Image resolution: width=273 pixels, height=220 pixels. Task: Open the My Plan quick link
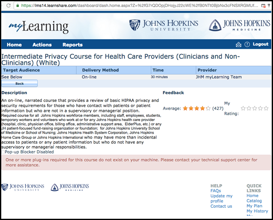255,206
